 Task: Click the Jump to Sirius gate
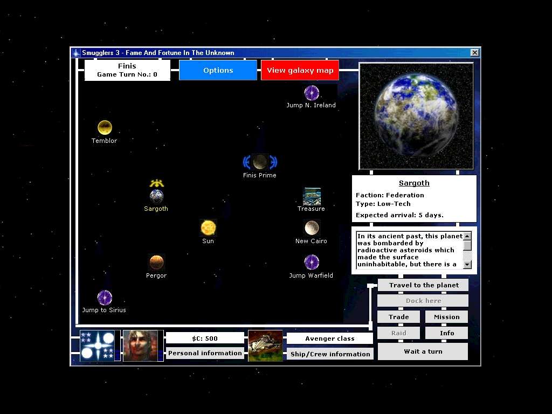105,298
